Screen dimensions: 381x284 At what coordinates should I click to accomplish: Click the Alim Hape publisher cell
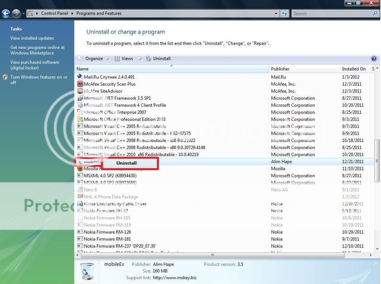click(x=282, y=162)
